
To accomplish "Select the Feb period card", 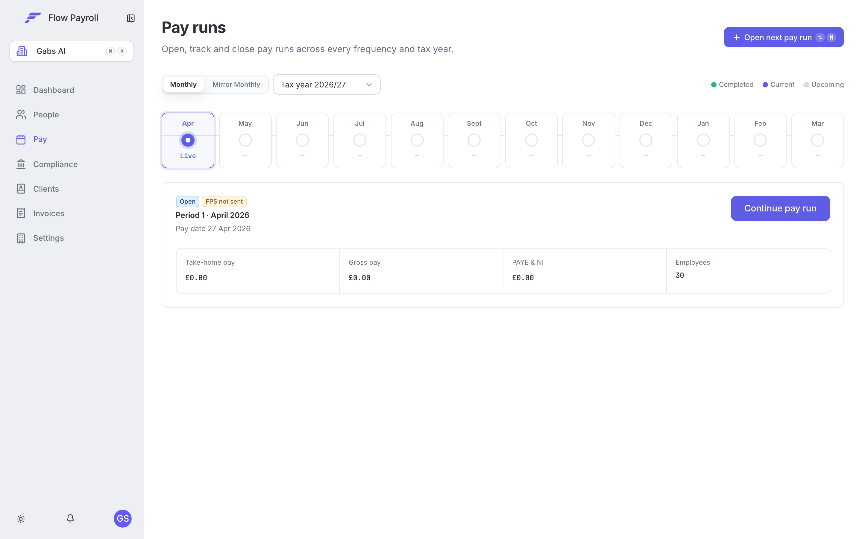I will 760,140.
